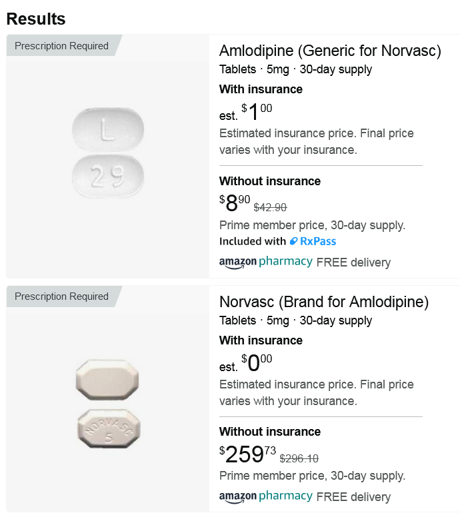The height and width of the screenshot is (519, 460).
Task: Click Prescription Required badge on Amlodipine
Action: point(61,46)
